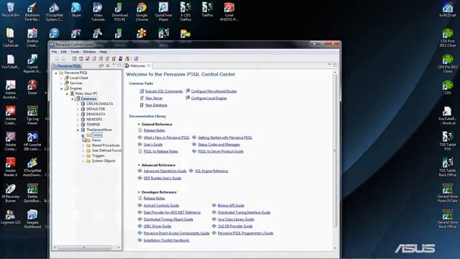This screenshot has height=259, width=460.
Task: Open the HP LaserJet desktop icon
Action: [x=32, y=141]
